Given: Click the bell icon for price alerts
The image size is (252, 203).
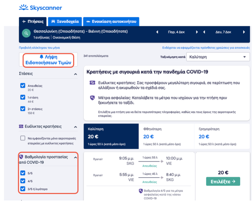Looking at the screenshot, I should (42, 57).
